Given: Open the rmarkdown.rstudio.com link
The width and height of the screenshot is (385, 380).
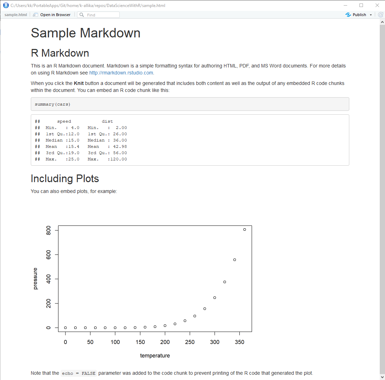Looking at the screenshot, I should point(121,73).
